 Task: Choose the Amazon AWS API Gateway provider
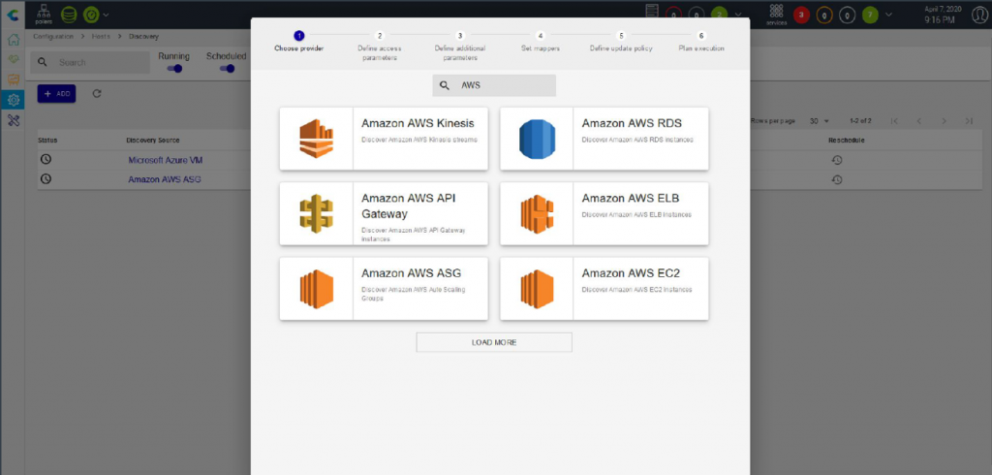pyautogui.click(x=384, y=213)
